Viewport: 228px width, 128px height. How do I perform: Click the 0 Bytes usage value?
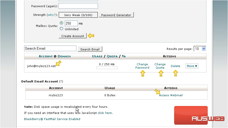[x=110, y=95]
